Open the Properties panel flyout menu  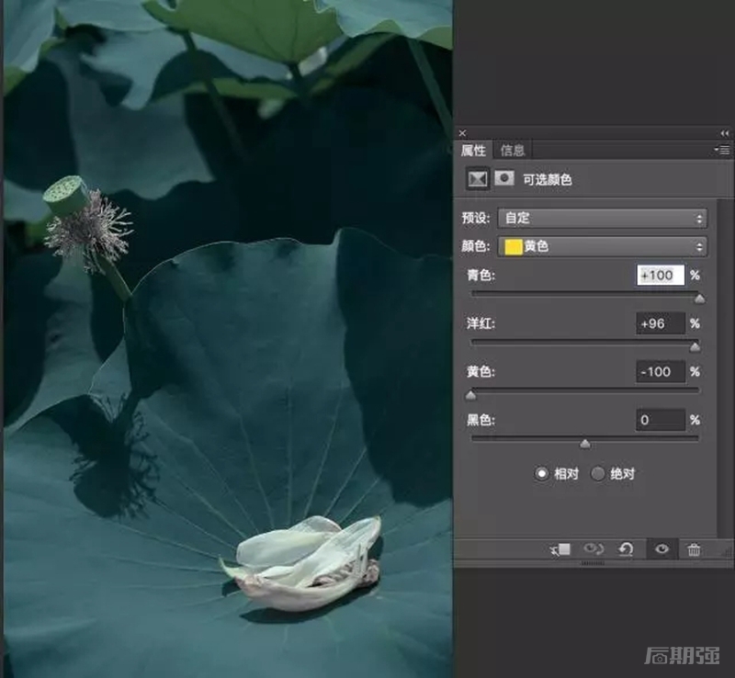click(x=722, y=150)
